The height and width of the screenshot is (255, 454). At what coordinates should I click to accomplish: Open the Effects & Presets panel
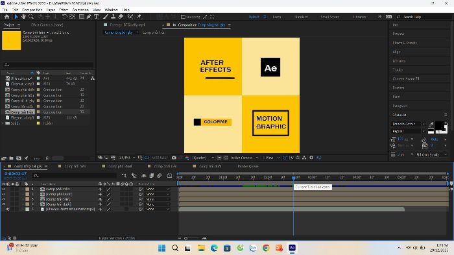coord(405,43)
